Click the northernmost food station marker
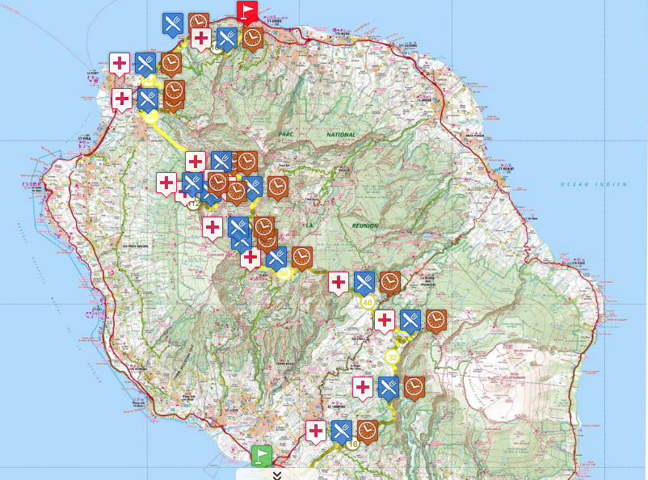This screenshot has height=480, width=648. 172,23
